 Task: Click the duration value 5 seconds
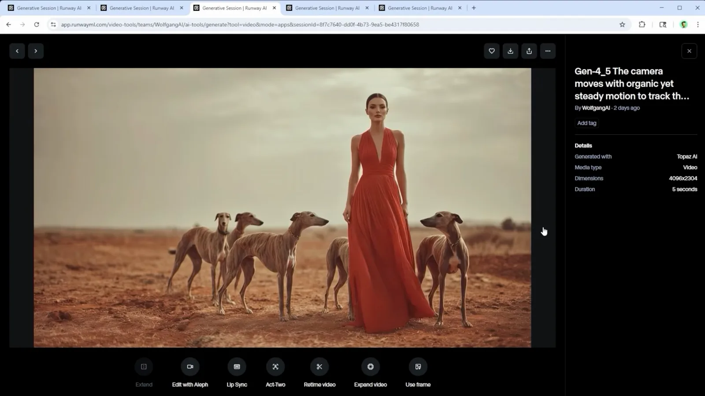click(x=684, y=189)
